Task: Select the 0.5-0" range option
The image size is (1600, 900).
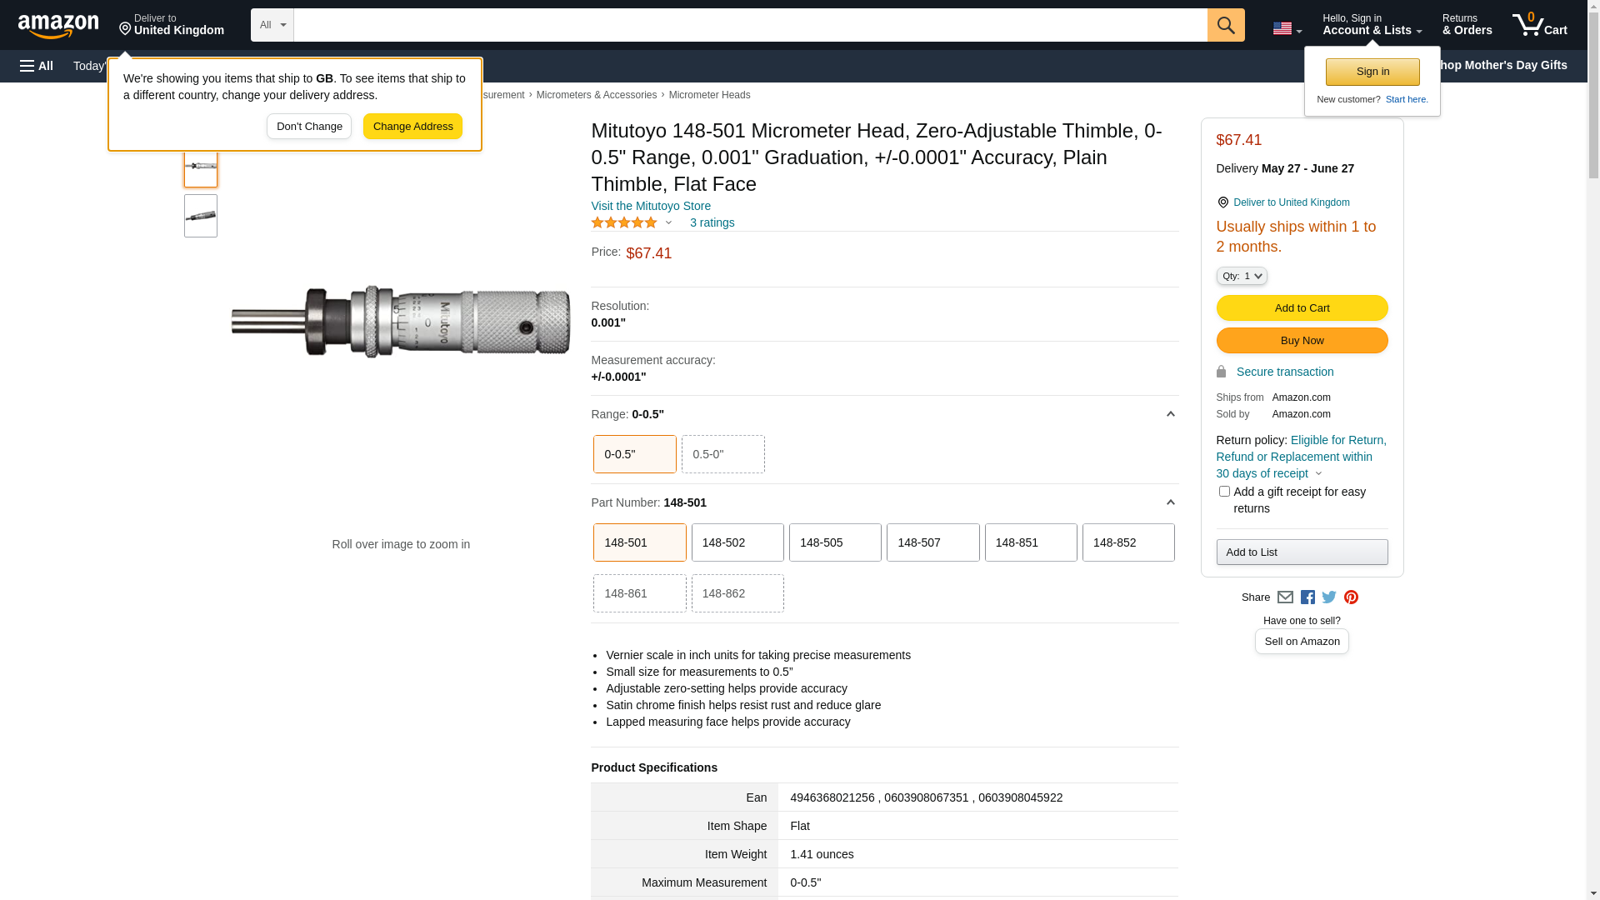Action: (722, 454)
